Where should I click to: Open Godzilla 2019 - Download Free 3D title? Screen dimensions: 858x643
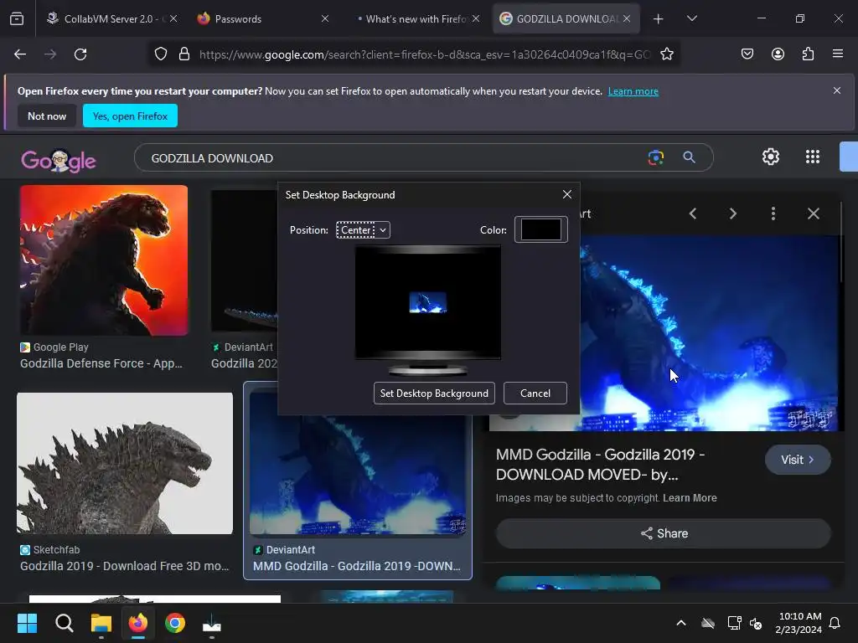tap(125, 566)
